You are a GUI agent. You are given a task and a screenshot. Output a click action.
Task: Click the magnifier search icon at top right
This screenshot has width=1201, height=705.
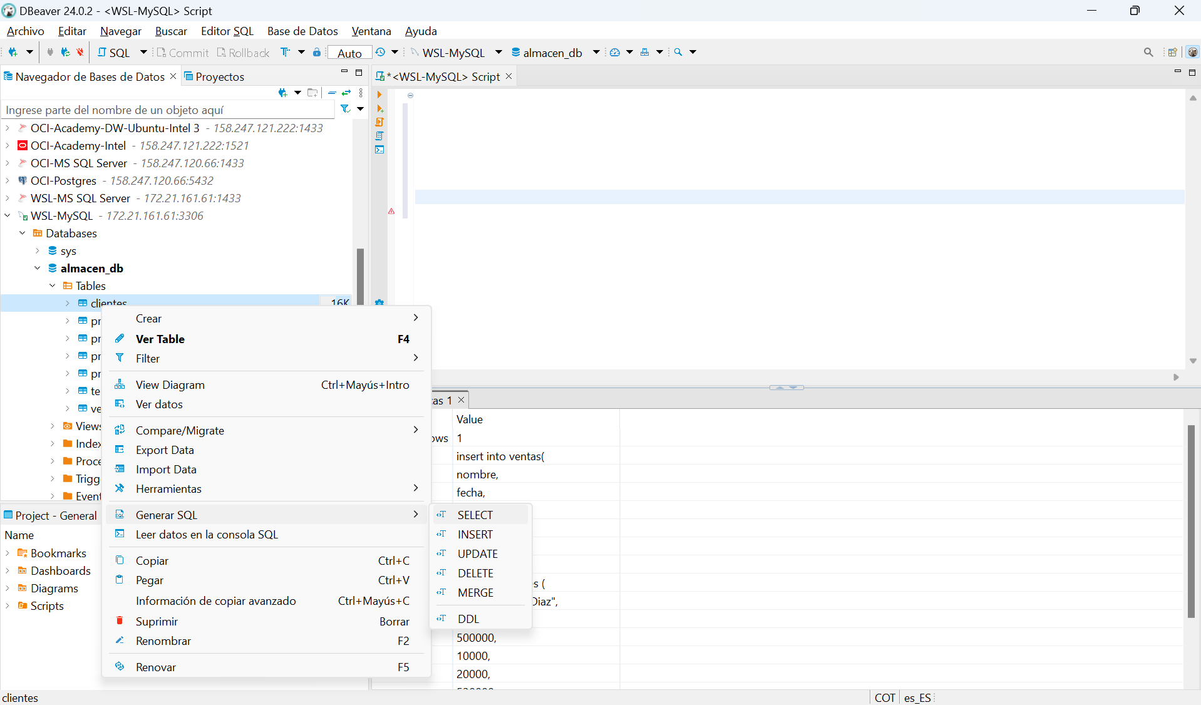point(1148,53)
